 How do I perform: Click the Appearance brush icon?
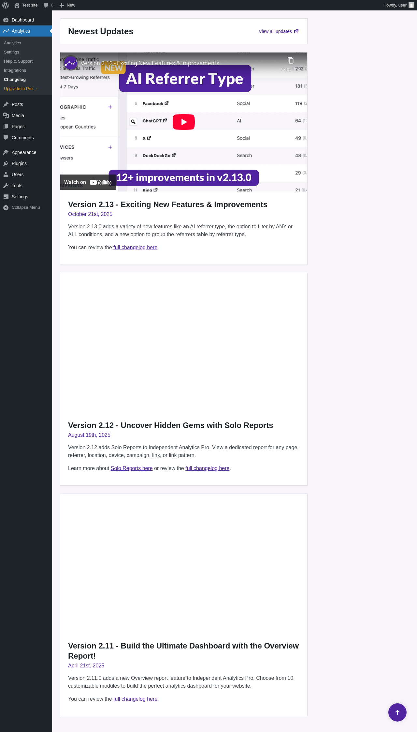point(6,152)
